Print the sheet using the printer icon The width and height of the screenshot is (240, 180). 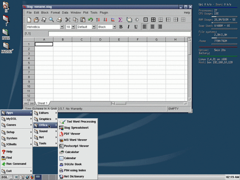(x=59, y=19)
